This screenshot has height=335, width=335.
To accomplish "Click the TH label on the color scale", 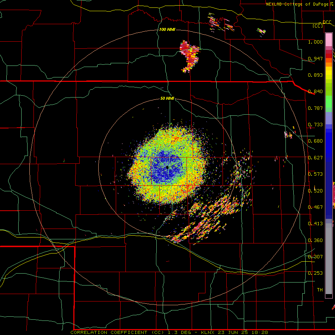I will pyautogui.click(x=320, y=290).
